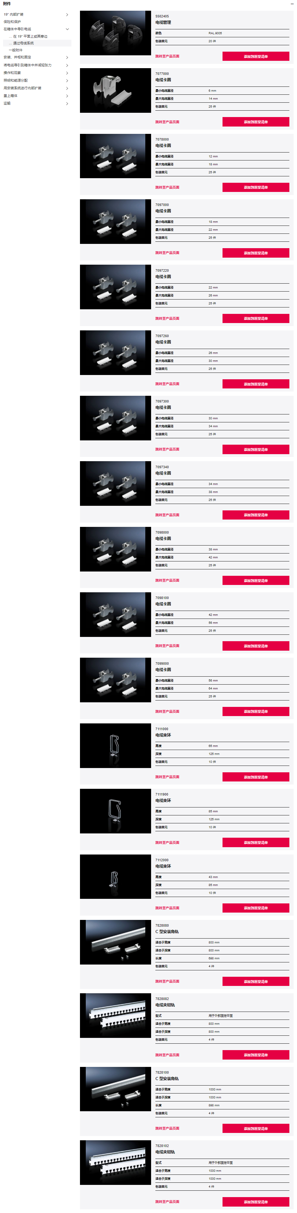
Task: Expand the 运输 category arrow
Action: click(x=67, y=104)
